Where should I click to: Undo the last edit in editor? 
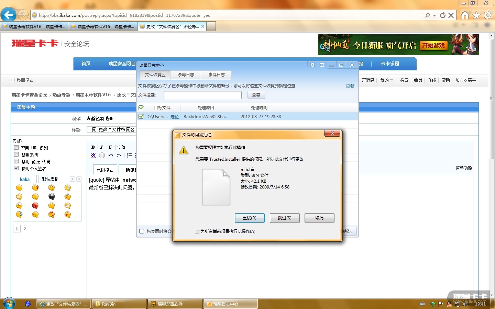point(110,156)
